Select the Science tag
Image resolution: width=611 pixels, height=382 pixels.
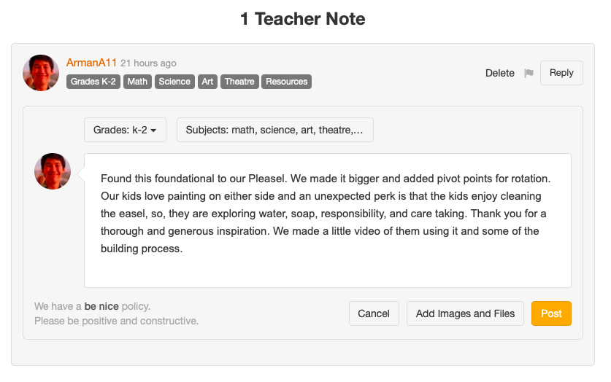point(174,82)
